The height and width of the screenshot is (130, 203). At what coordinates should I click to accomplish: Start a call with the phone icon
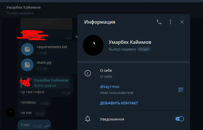click(159, 22)
